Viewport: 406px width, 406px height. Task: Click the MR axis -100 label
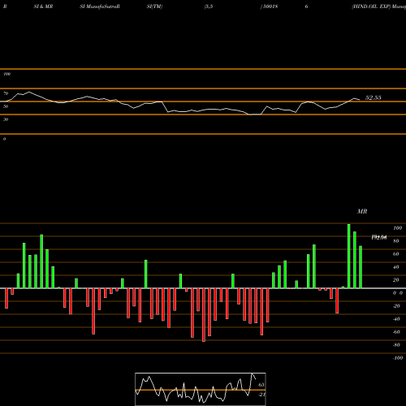(x=398, y=358)
